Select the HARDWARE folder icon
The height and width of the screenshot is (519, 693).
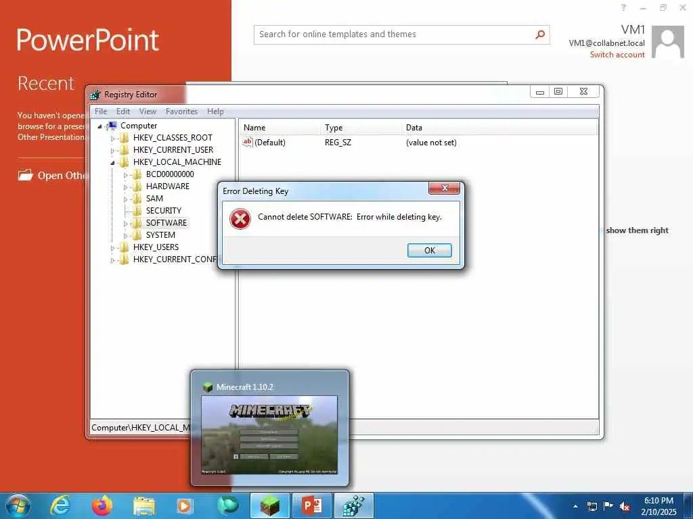point(137,187)
